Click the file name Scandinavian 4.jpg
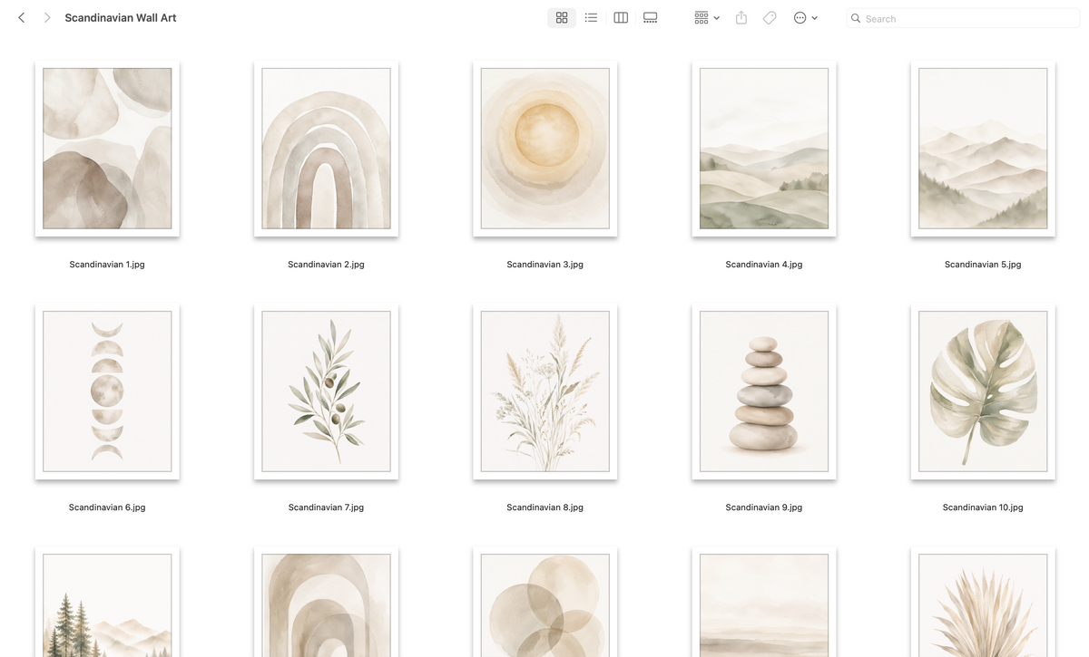1089x657 pixels. point(764,265)
